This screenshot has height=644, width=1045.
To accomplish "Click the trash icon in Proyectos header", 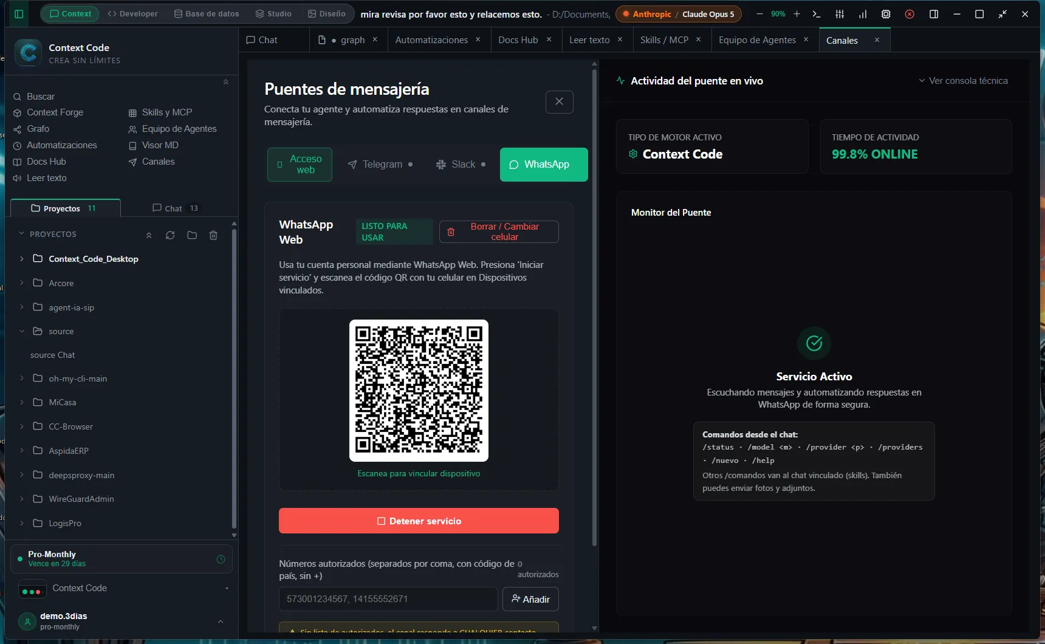I will click(213, 235).
